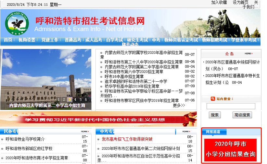The height and width of the screenshot is (164, 267).
Task: Expand news list with 更多>> link
Action: pos(179,105)
